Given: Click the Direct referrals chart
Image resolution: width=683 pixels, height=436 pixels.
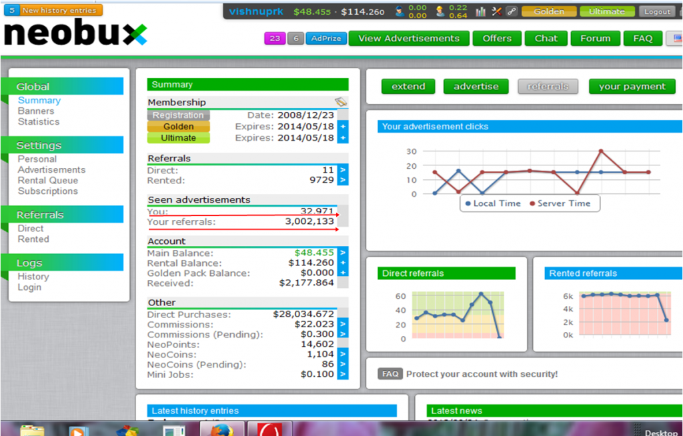Looking at the screenshot, I should click(x=458, y=315).
